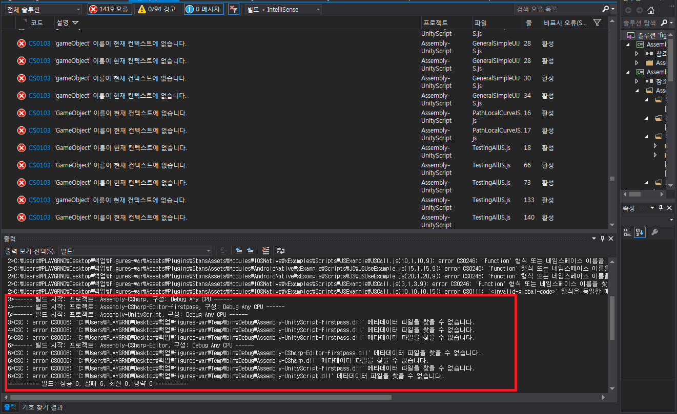
Task: Open the 전체 솔루션 scope dropdown
Action: 44,9
